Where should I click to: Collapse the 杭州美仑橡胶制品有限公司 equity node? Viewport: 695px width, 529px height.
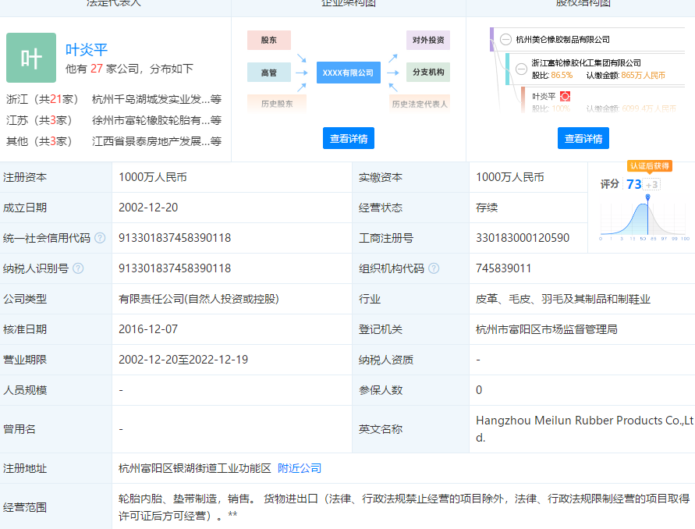pyautogui.click(x=505, y=40)
